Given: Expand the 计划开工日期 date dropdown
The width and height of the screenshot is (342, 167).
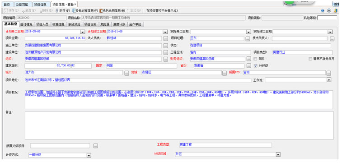Looking at the screenshot, I should click(x=82, y=32).
